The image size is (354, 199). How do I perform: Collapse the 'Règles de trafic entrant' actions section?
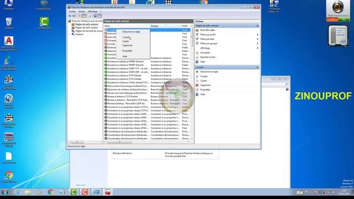click(x=257, y=26)
